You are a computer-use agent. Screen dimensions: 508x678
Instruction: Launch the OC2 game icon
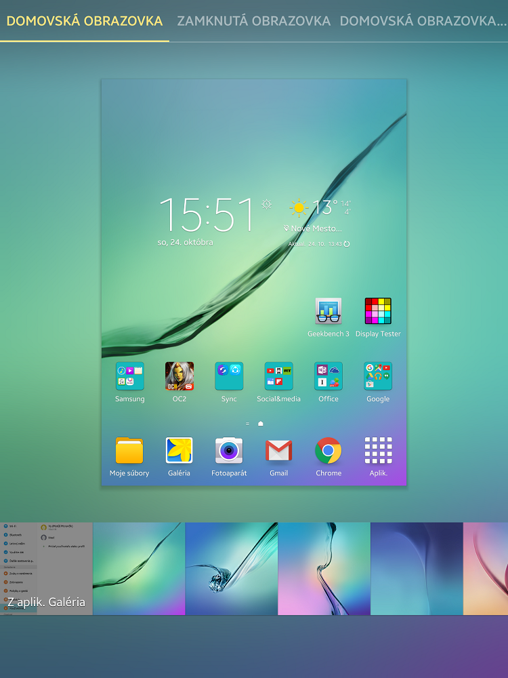(x=179, y=376)
